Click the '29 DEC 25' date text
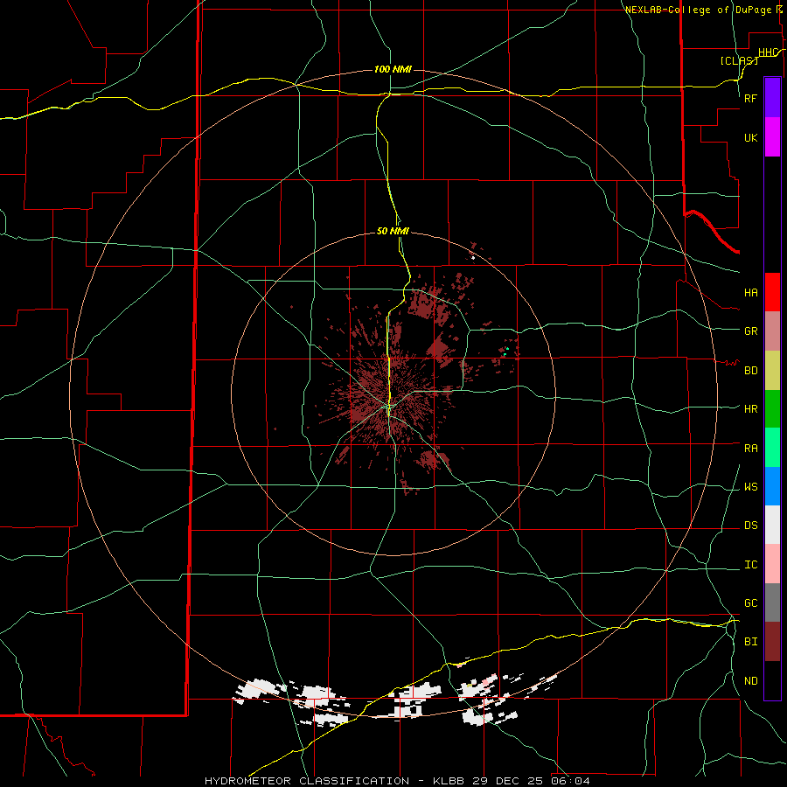 tap(508, 781)
